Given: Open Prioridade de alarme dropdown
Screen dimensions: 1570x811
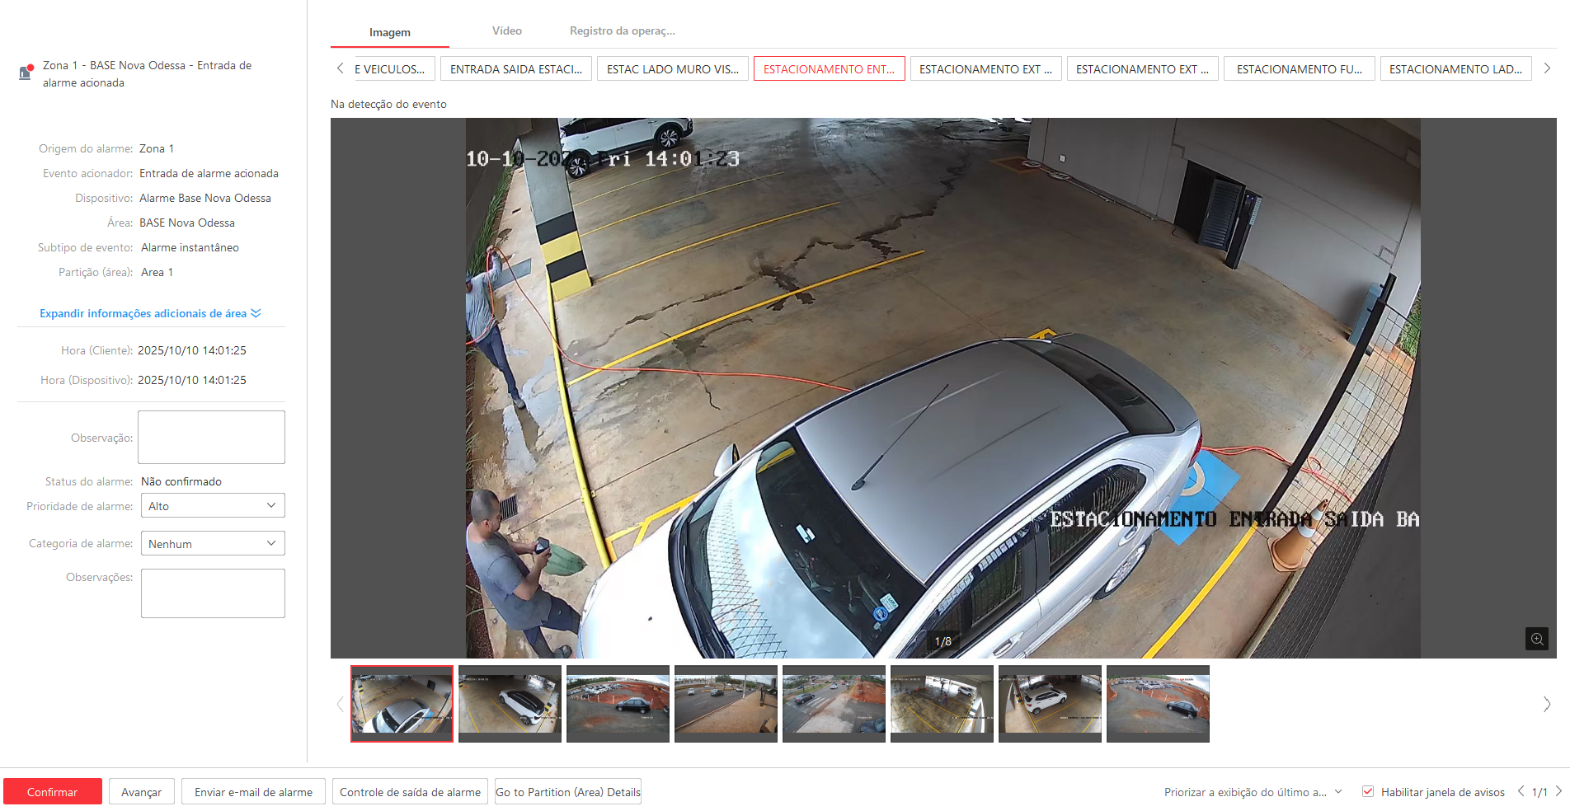Looking at the screenshot, I should tap(212, 506).
